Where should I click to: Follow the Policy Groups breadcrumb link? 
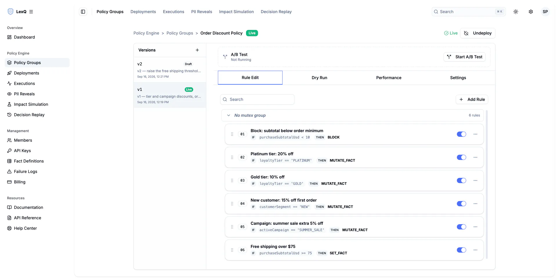click(x=180, y=33)
